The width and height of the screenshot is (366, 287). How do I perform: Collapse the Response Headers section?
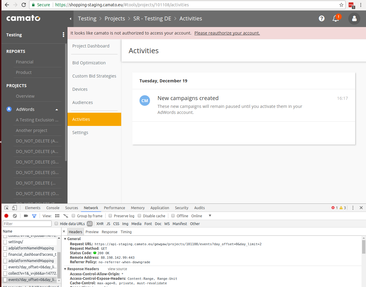coord(65,269)
